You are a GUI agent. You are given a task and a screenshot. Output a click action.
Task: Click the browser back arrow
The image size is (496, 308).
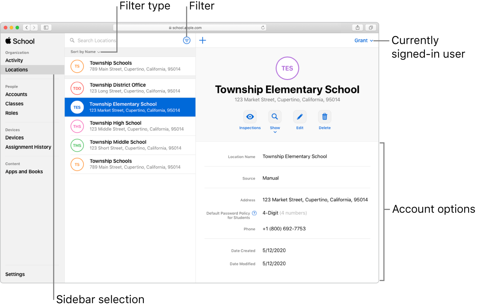coord(27,28)
